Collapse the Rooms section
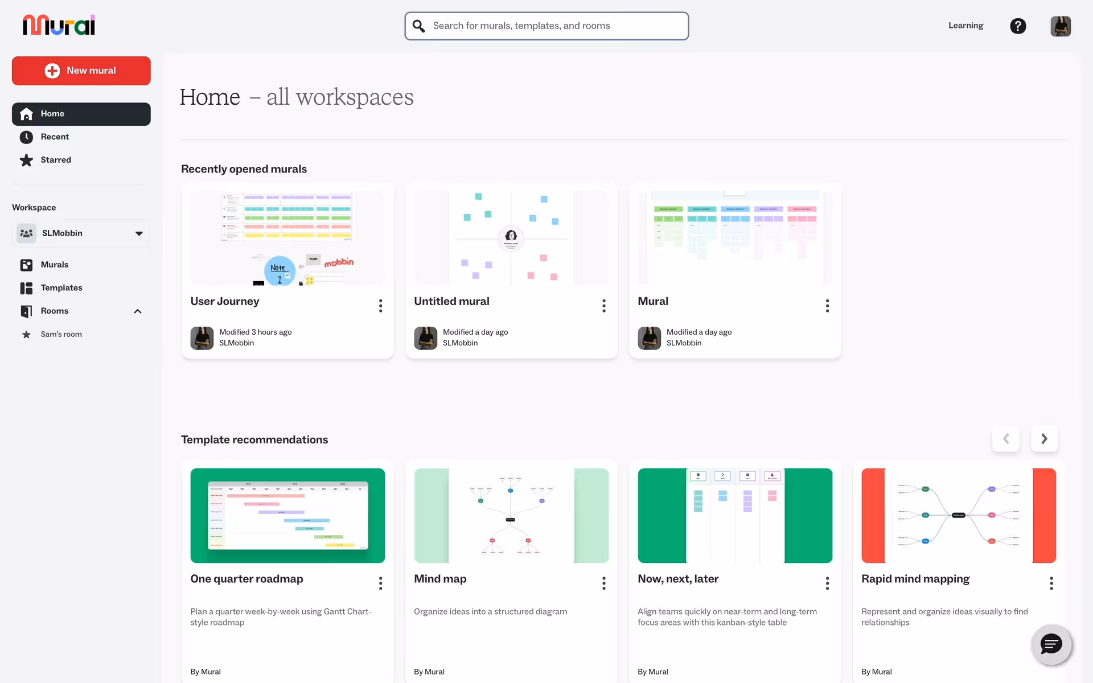 137,311
